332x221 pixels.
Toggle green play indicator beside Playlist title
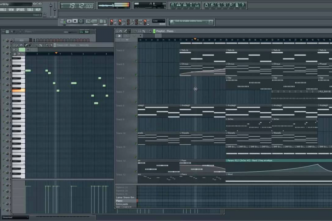click(154, 31)
